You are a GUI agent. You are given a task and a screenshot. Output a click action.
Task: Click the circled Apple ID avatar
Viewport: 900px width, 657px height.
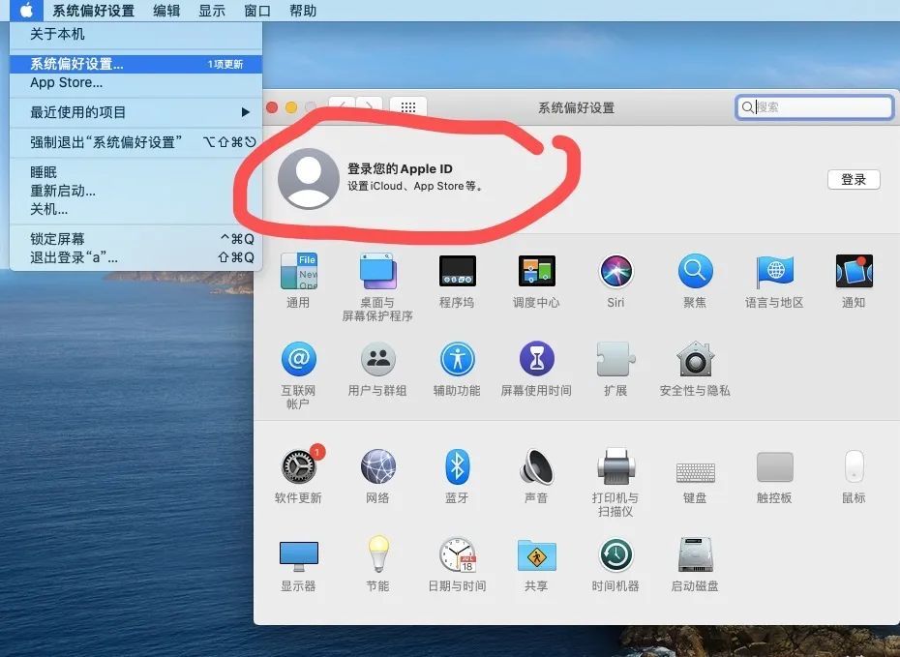click(x=309, y=180)
